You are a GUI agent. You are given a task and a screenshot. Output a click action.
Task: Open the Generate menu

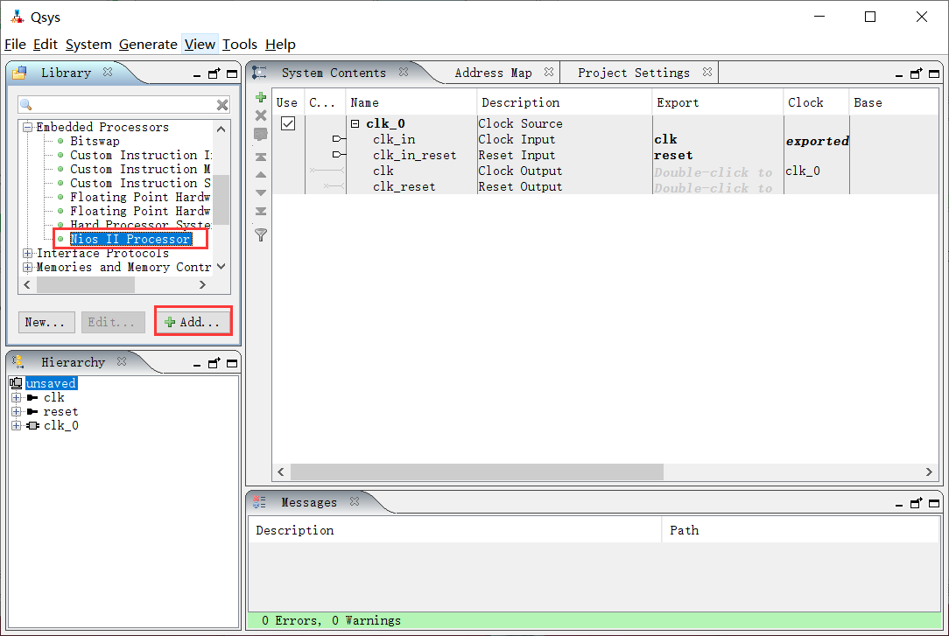[148, 45]
